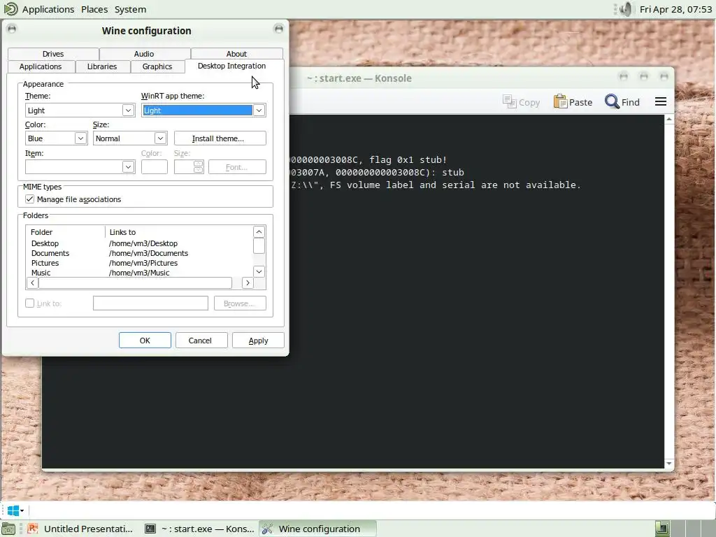The width and height of the screenshot is (716, 537).
Task: Open Konsole hamburger menu
Action: tap(660, 101)
